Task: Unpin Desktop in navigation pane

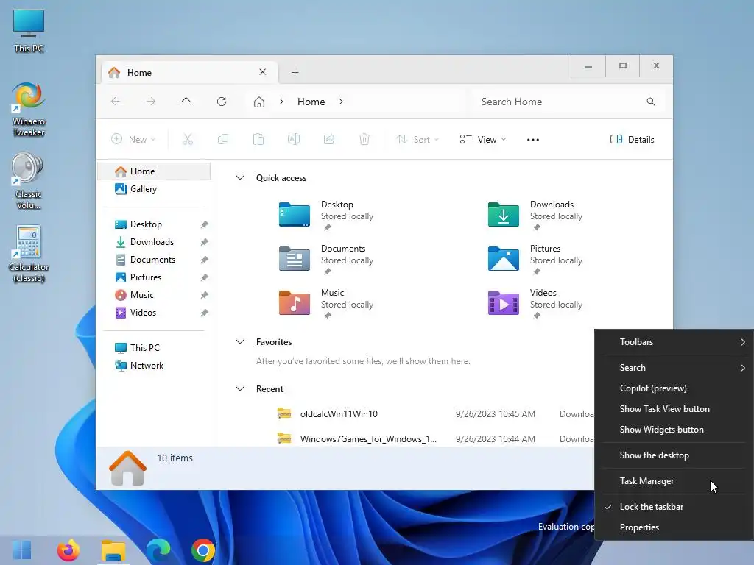Action: 205,224
